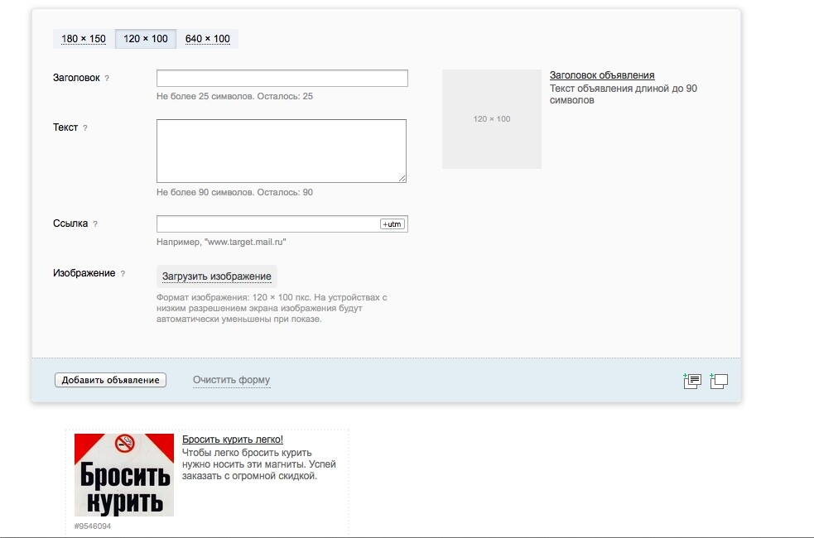The image size is (814, 538).
Task: Click the add text ad icon
Action: click(x=692, y=382)
